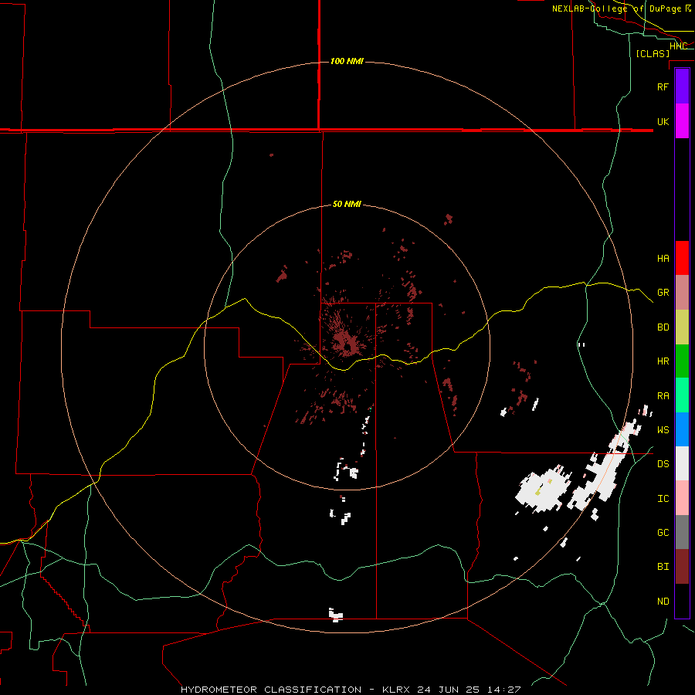Click the pink IC legend color segment
This screenshot has width=695, height=695.
pyautogui.click(x=682, y=498)
